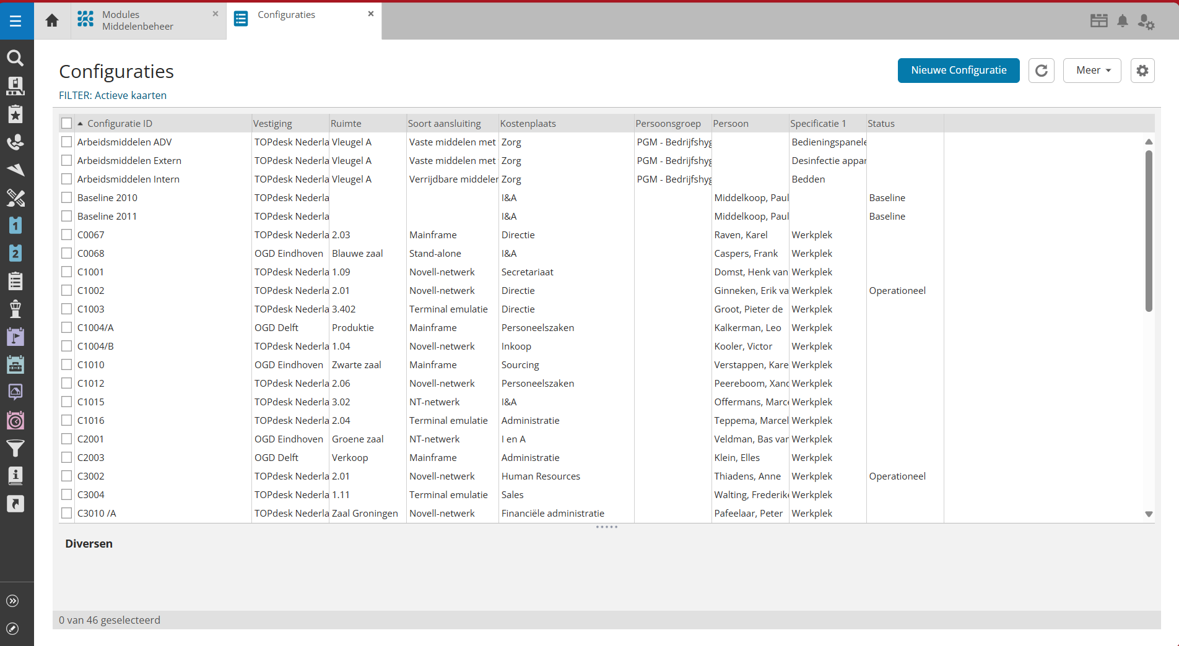
Task: Click the refresh list button
Action: [x=1041, y=71]
